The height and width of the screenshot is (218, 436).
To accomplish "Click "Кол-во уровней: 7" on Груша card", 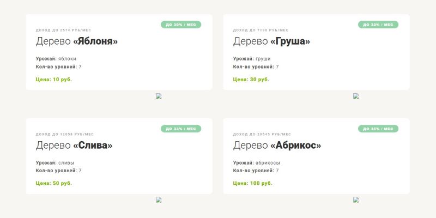I will click(x=256, y=66).
